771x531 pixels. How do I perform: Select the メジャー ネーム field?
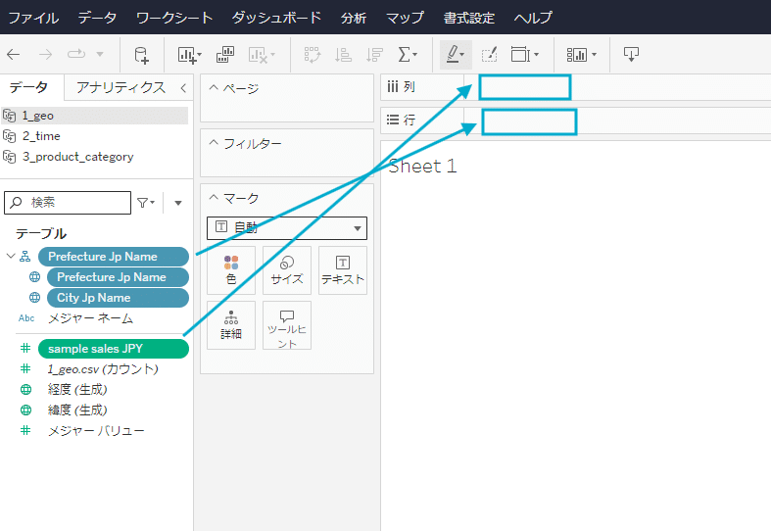(x=90, y=318)
